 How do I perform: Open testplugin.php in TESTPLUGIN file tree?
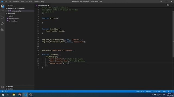(14, 19)
